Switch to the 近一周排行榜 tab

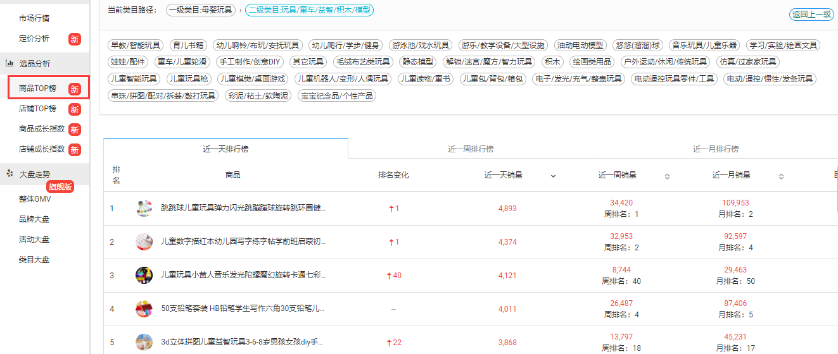click(x=470, y=149)
